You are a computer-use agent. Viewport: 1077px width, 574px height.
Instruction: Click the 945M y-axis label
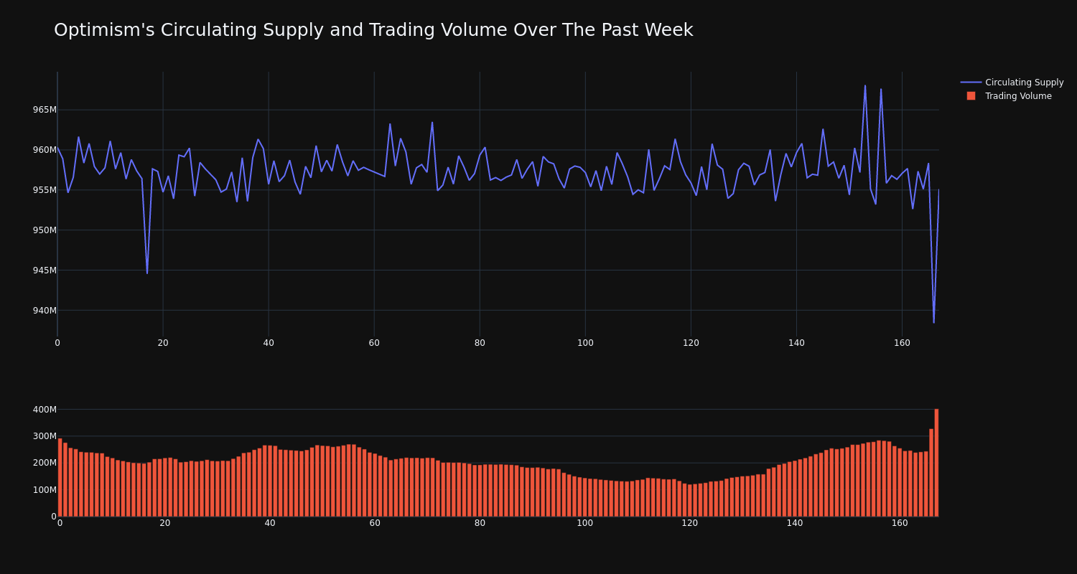[x=45, y=270]
